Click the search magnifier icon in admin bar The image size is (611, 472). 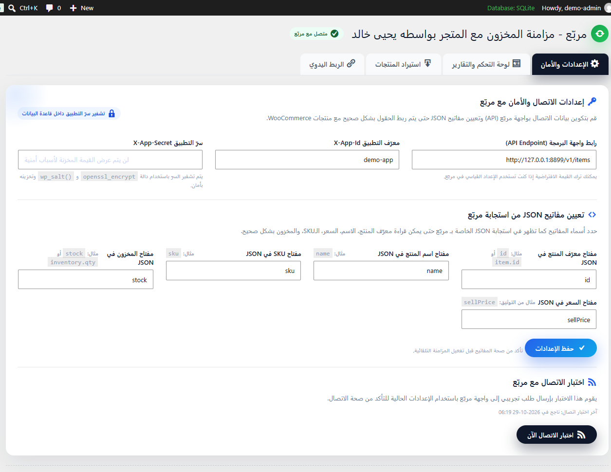point(12,8)
